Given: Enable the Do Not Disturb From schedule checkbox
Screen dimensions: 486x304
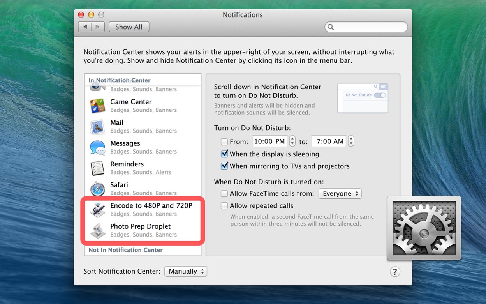Looking at the screenshot, I should coord(224,141).
